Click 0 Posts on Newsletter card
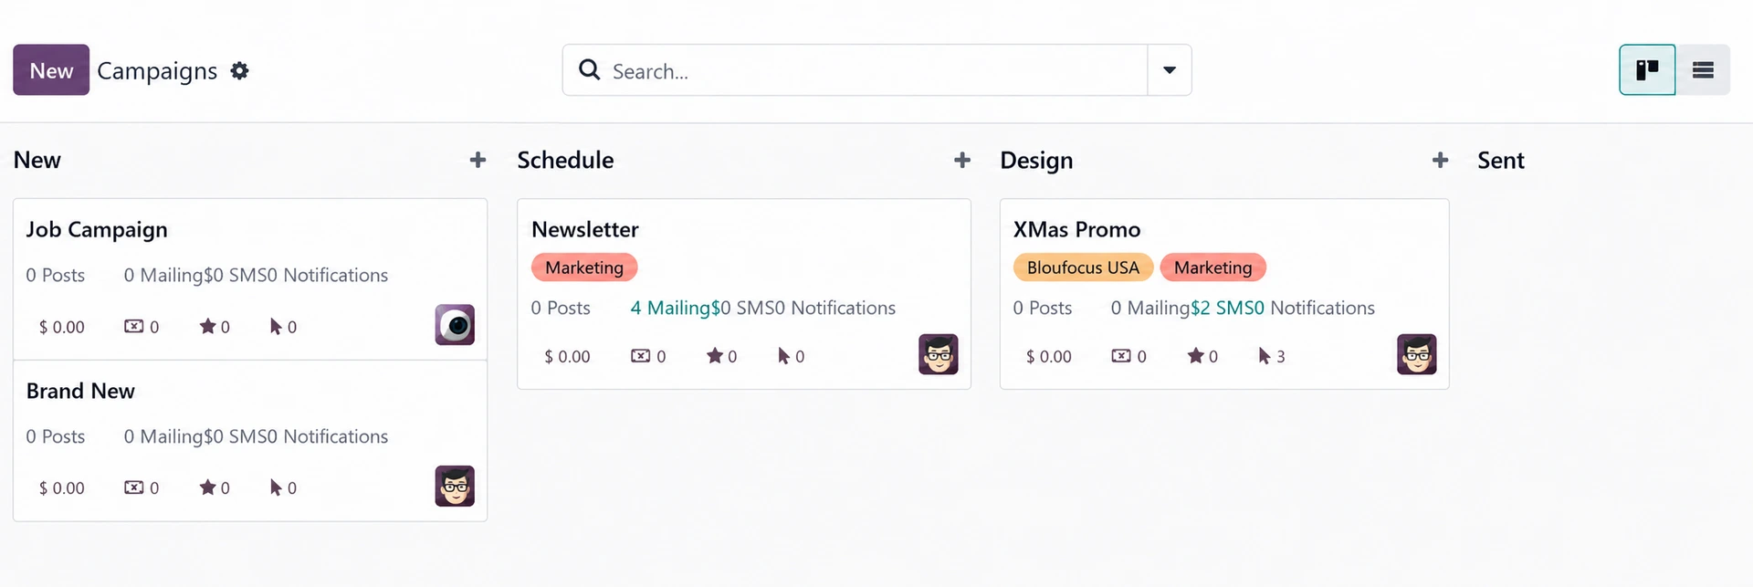The width and height of the screenshot is (1753, 587). point(561,309)
